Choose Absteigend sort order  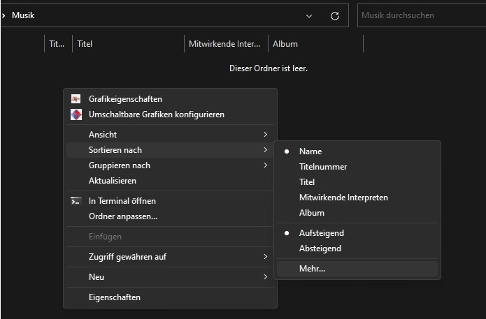point(320,248)
